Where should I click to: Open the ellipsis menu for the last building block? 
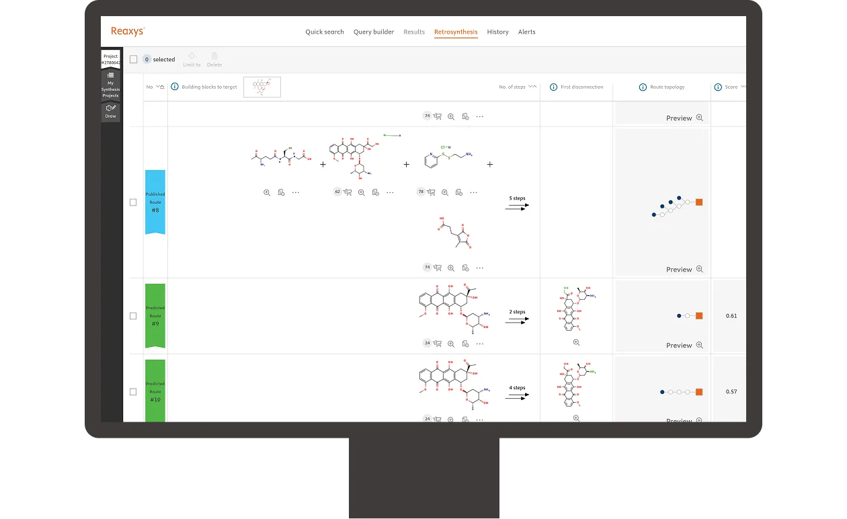(x=473, y=192)
